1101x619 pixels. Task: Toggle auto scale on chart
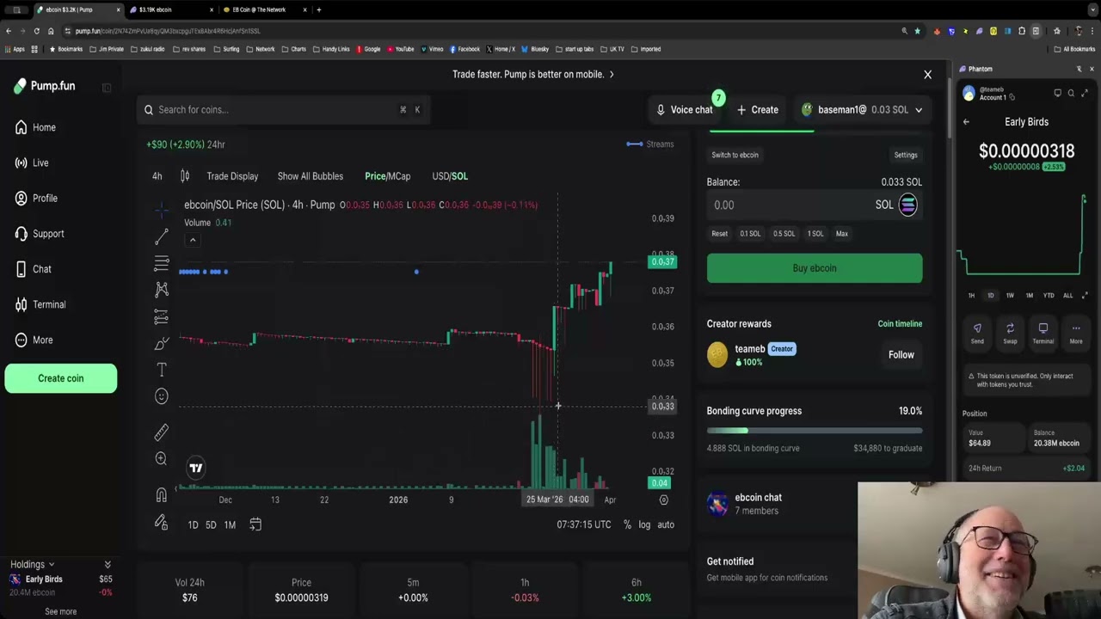coord(666,524)
